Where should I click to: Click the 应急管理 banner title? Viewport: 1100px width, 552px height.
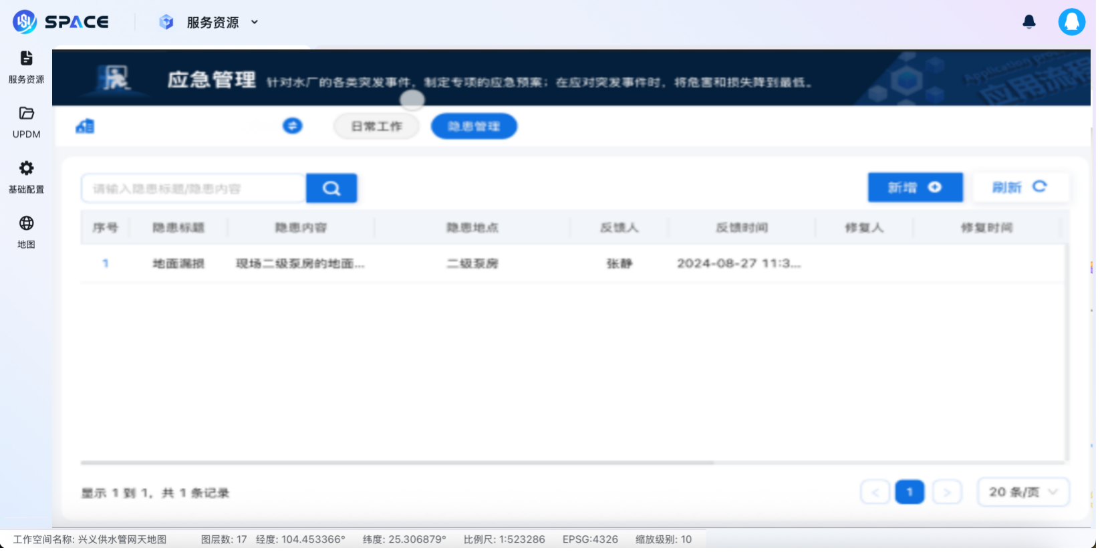[x=211, y=80]
